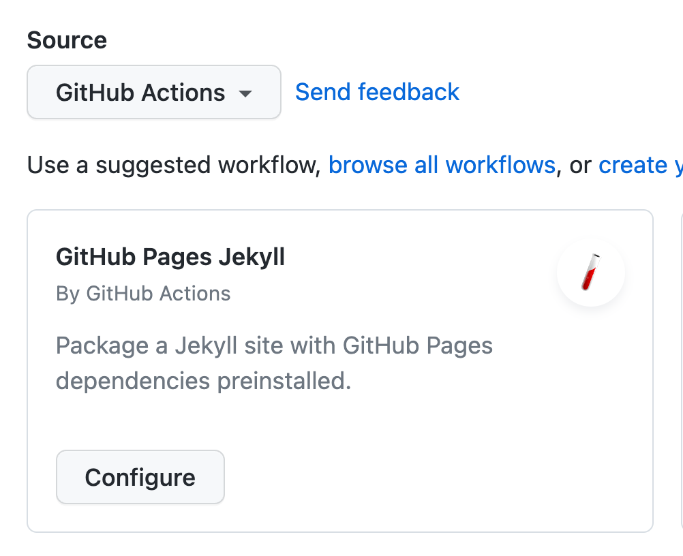Select the GitHub Pages Jekyll workflow card
Viewport: 683px width, 556px height.
341,370
